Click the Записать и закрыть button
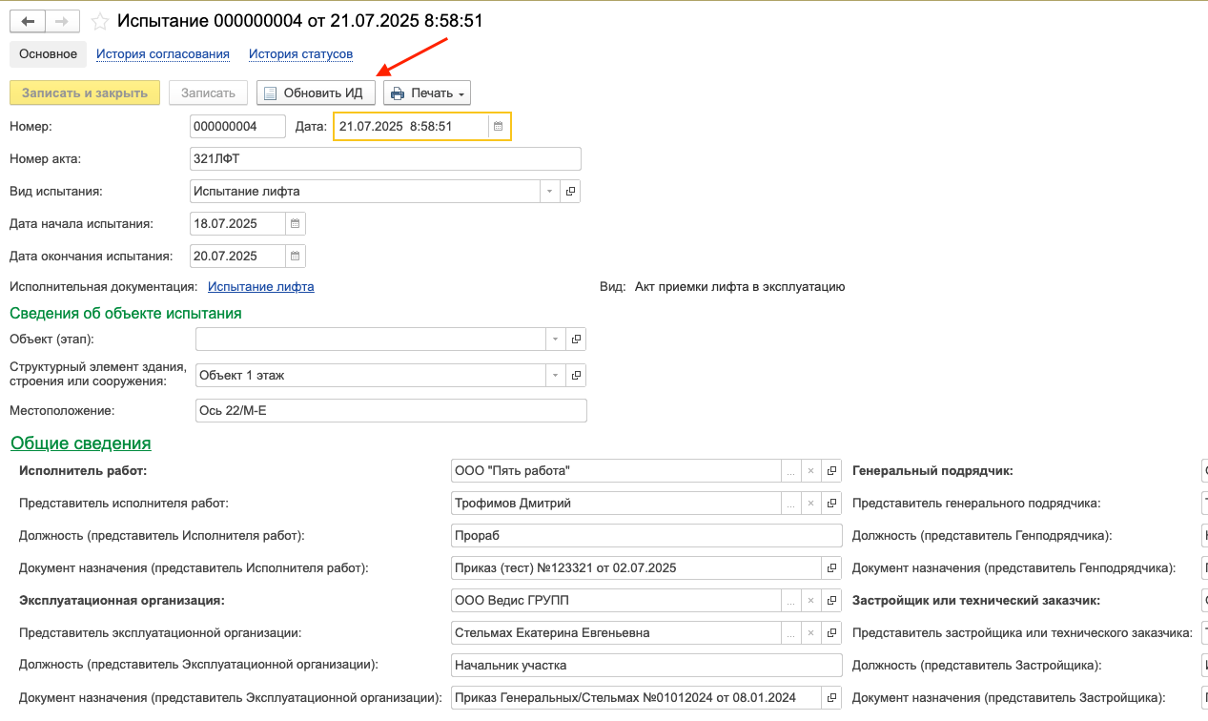This screenshot has height=721, width=1208. (x=85, y=93)
